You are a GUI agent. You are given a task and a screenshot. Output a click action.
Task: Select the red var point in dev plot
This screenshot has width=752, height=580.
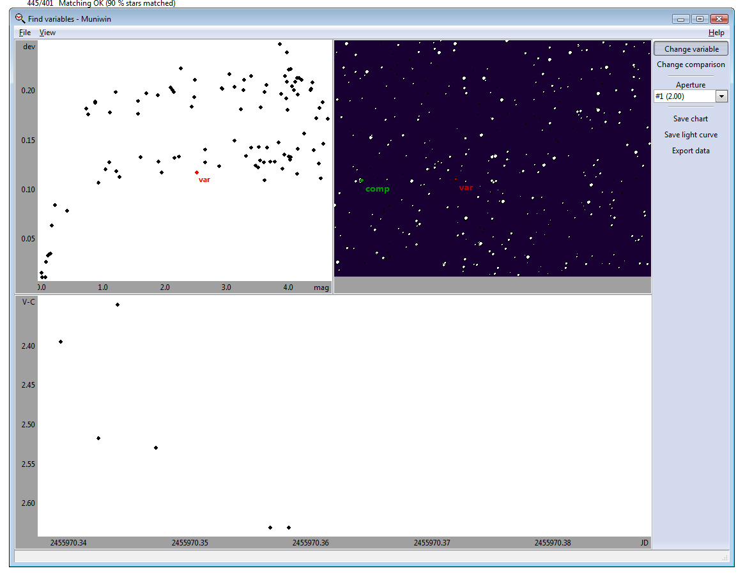(197, 172)
